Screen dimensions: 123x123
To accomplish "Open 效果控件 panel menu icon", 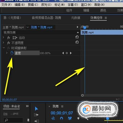I will 106,18.
